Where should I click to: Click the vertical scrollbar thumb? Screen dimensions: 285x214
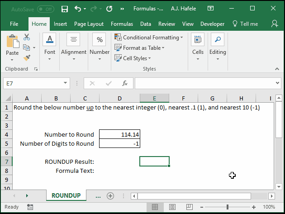coord(279,120)
